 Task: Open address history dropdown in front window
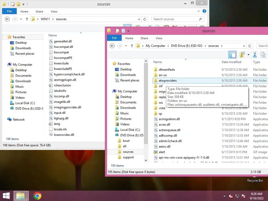coord(244,46)
